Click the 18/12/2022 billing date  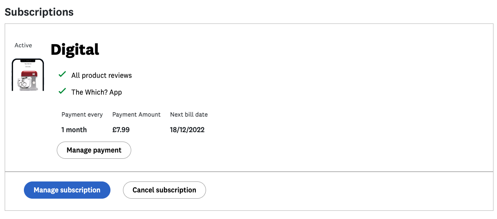187,130
